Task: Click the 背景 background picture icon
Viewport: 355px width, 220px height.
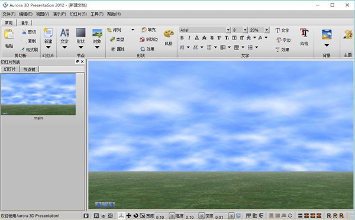Action: pyautogui.click(x=327, y=35)
